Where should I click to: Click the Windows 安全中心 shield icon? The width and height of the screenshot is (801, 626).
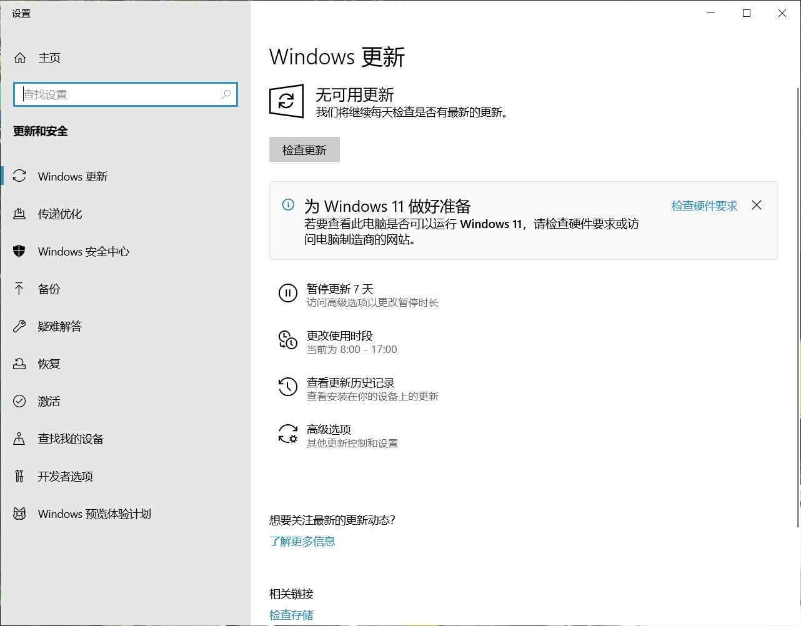[x=19, y=251]
